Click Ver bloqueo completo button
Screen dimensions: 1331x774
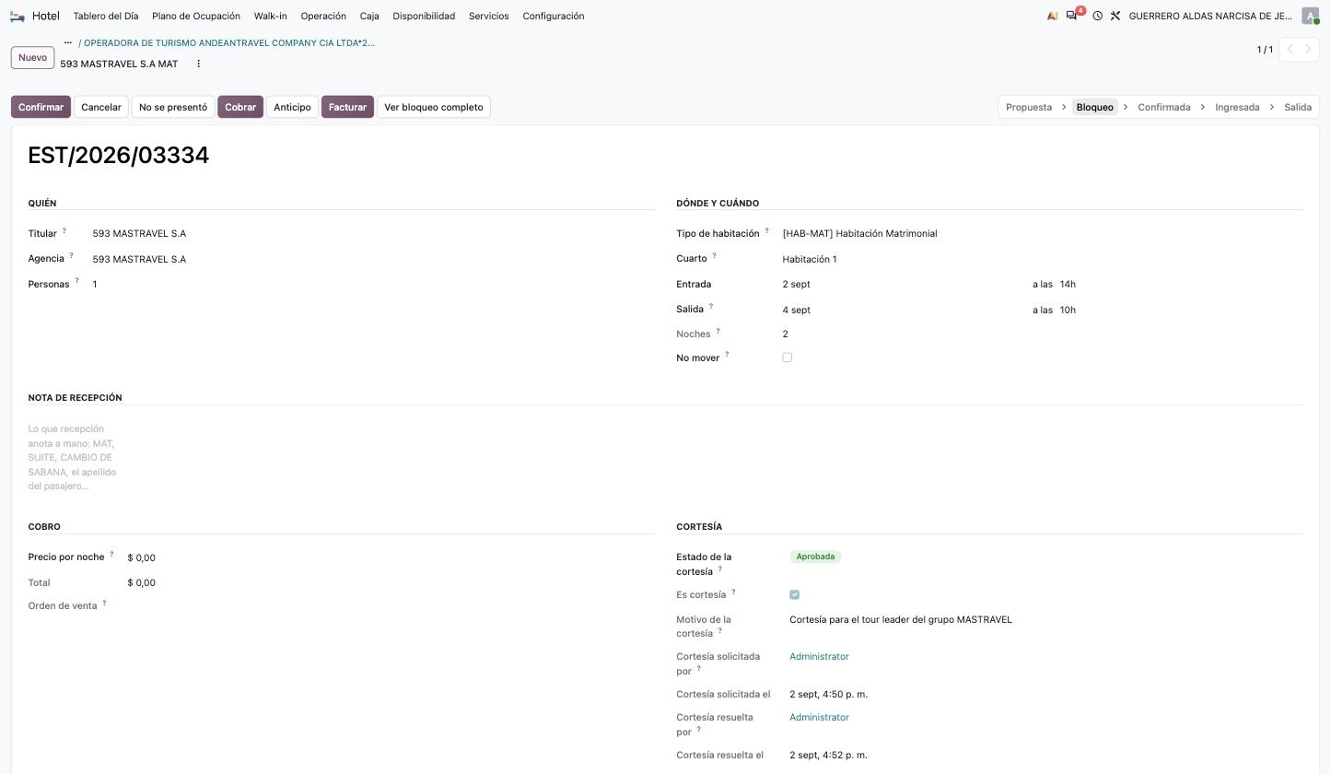click(x=434, y=107)
